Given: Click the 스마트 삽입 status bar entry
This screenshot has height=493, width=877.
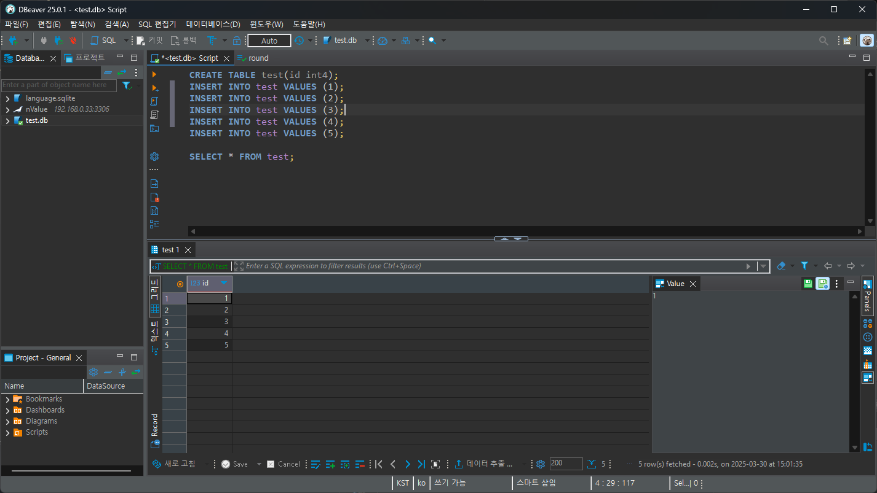Looking at the screenshot, I should pos(536,483).
